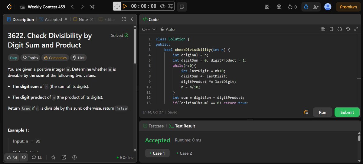
Task: Share the problem via share icon
Action: click(x=64, y=157)
